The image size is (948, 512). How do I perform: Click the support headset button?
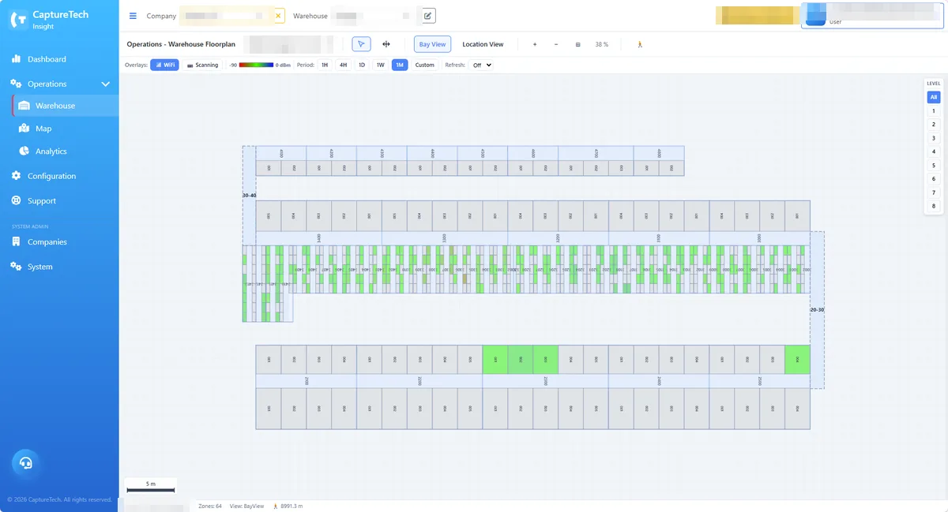[26, 463]
